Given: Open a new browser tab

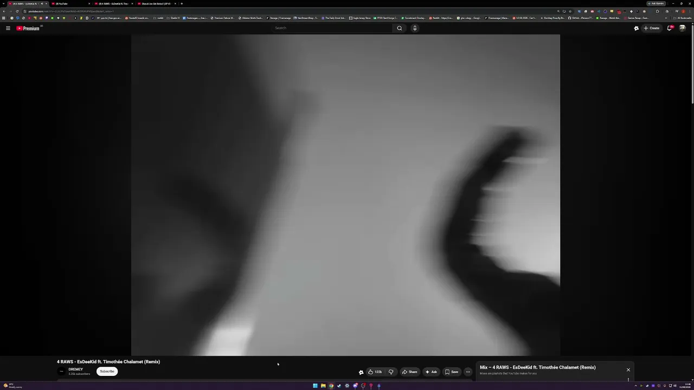Looking at the screenshot, I should [182, 4].
